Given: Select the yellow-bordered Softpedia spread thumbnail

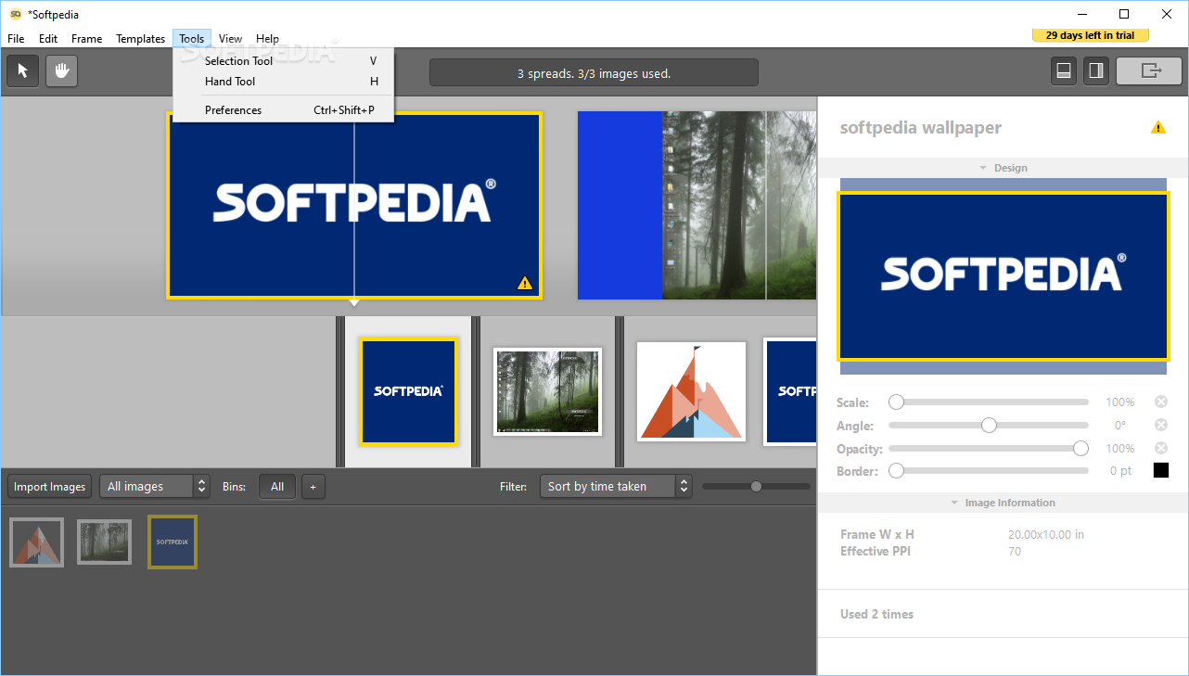Looking at the screenshot, I should coord(409,391).
